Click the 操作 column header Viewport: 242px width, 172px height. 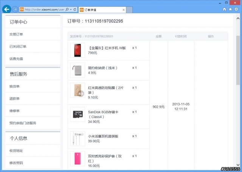(x=211, y=36)
